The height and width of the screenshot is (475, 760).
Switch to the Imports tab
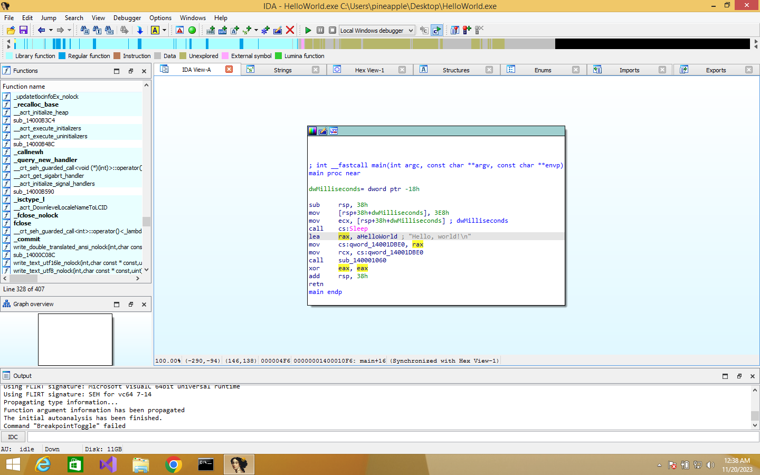pyautogui.click(x=629, y=70)
